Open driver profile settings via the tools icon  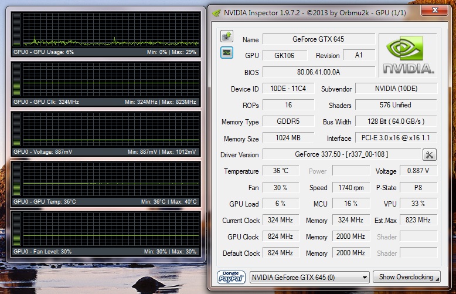(x=429, y=154)
